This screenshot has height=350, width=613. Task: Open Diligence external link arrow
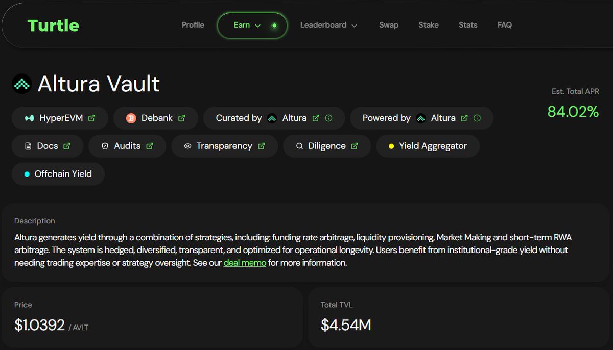point(355,146)
